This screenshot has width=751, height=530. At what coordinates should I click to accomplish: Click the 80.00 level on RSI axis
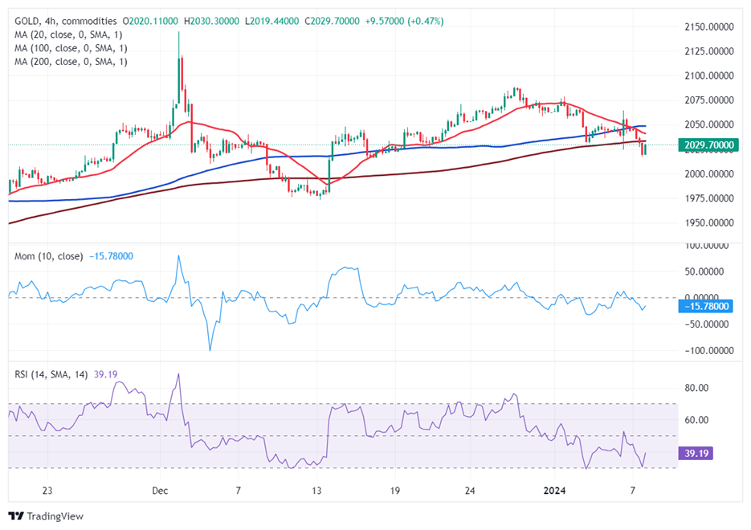(697, 388)
